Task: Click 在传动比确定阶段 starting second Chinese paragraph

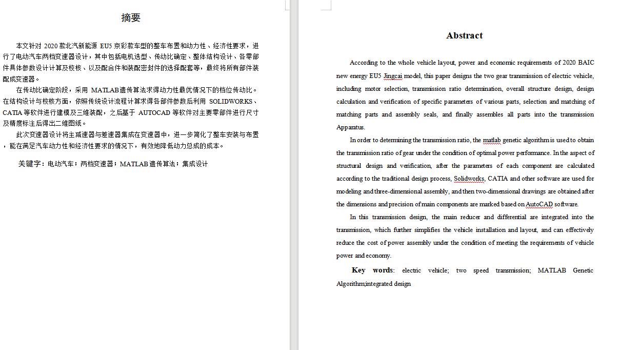Action: [41, 90]
